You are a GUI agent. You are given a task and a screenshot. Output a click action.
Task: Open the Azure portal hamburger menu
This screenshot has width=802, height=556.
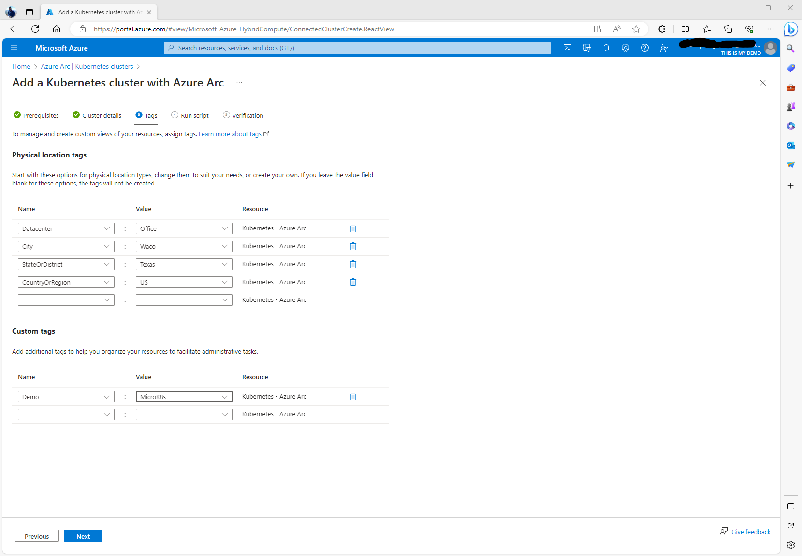(14, 48)
